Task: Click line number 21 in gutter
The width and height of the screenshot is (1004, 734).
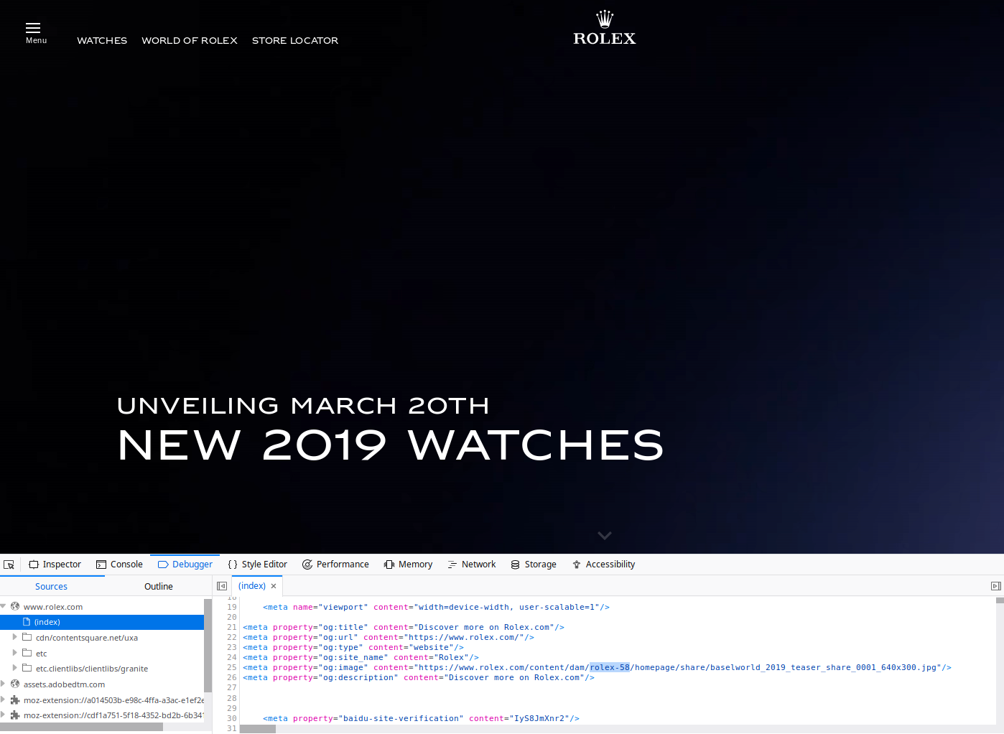Action: (x=231, y=627)
